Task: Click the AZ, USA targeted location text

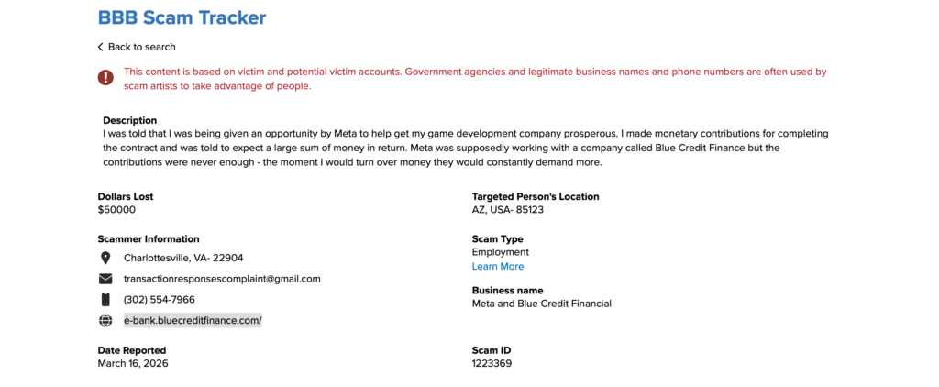Action: [506, 210]
